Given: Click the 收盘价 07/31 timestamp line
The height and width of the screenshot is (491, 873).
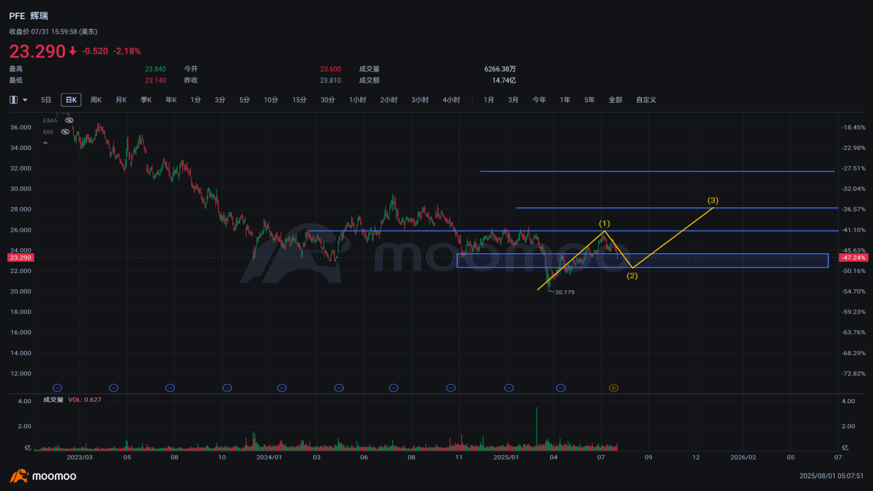Looking at the screenshot, I should click(x=53, y=32).
